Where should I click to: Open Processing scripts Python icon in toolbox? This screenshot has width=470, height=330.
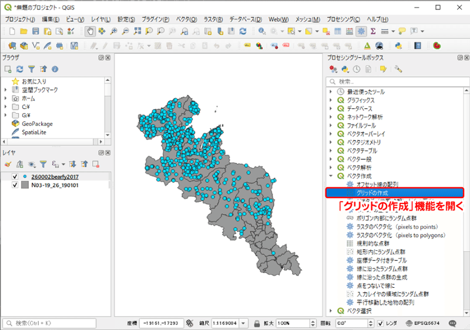tap(345, 69)
